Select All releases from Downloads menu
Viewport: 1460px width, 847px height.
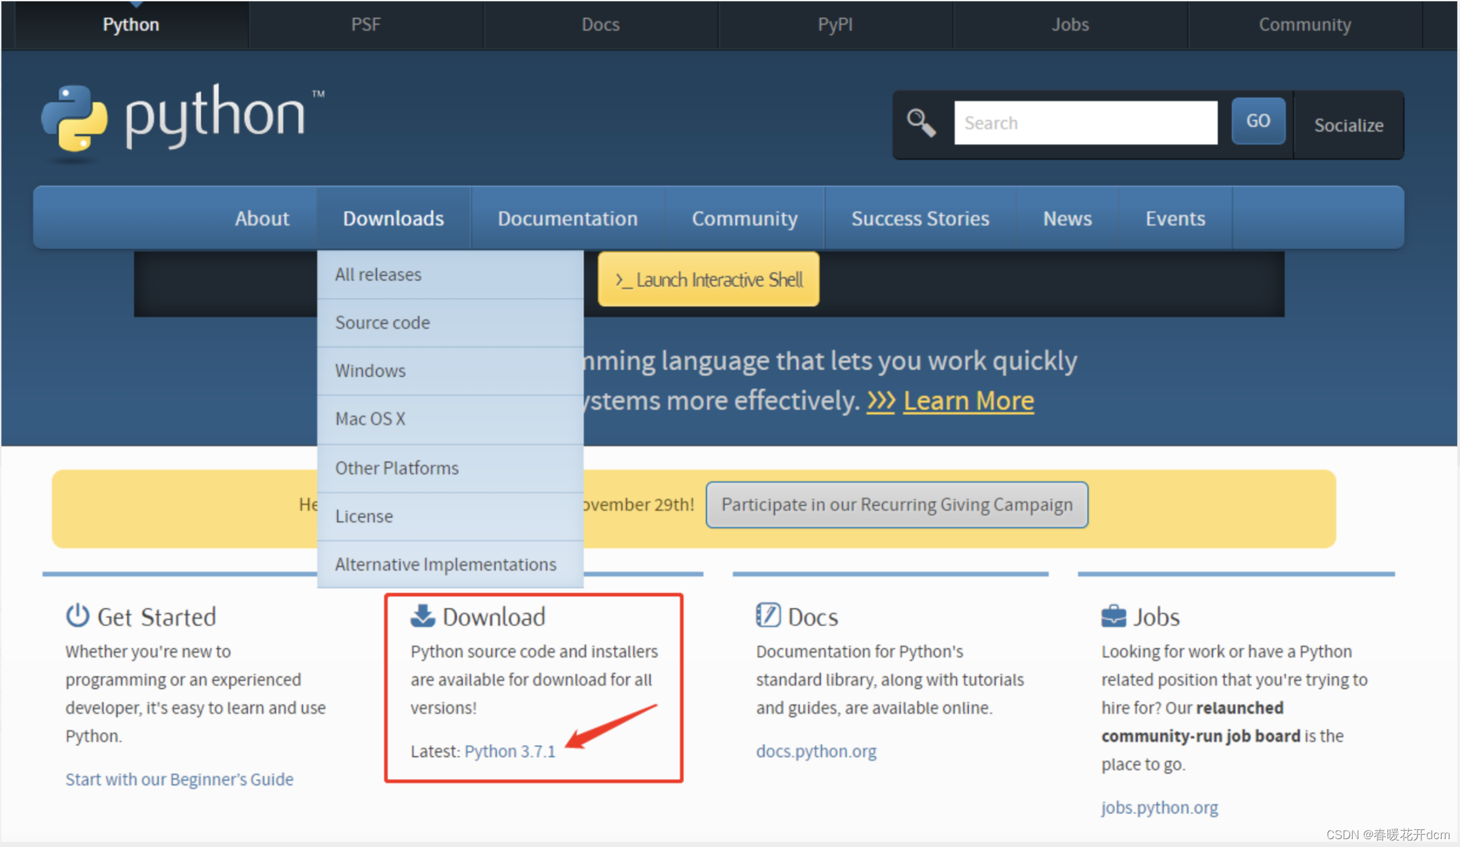[x=378, y=275]
